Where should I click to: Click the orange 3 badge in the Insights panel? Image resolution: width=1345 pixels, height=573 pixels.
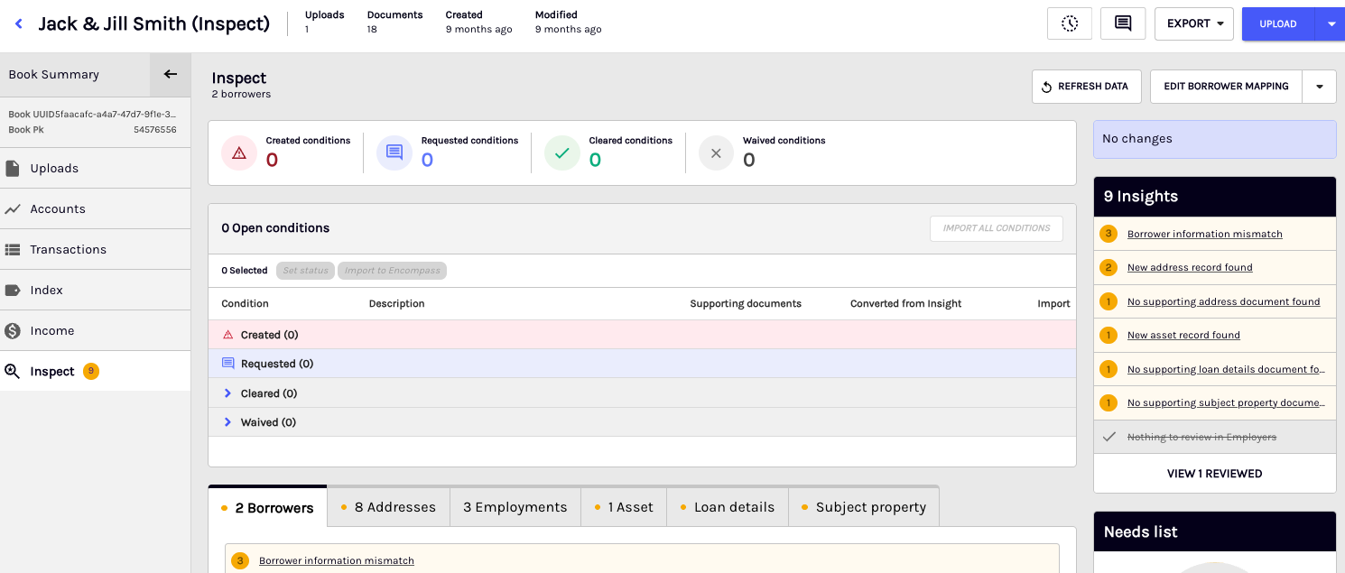click(x=1108, y=234)
